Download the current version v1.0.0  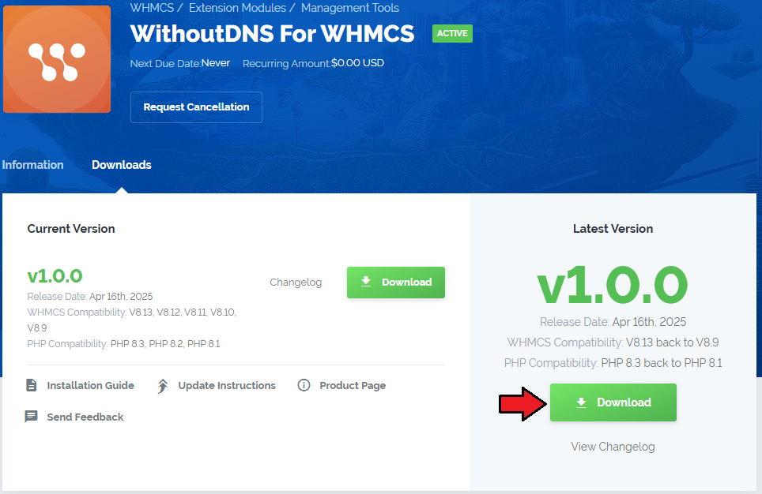click(395, 282)
